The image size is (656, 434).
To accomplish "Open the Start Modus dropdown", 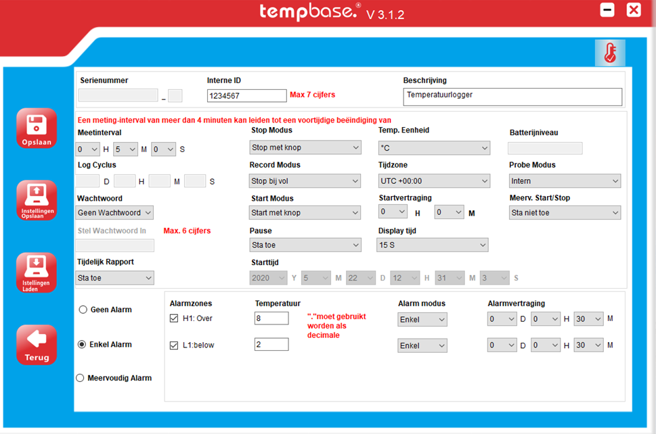I will [x=305, y=213].
